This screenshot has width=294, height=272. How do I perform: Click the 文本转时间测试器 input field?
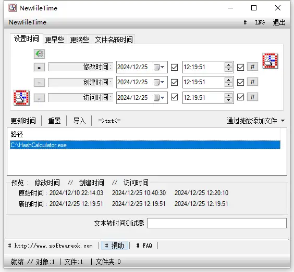(217, 223)
